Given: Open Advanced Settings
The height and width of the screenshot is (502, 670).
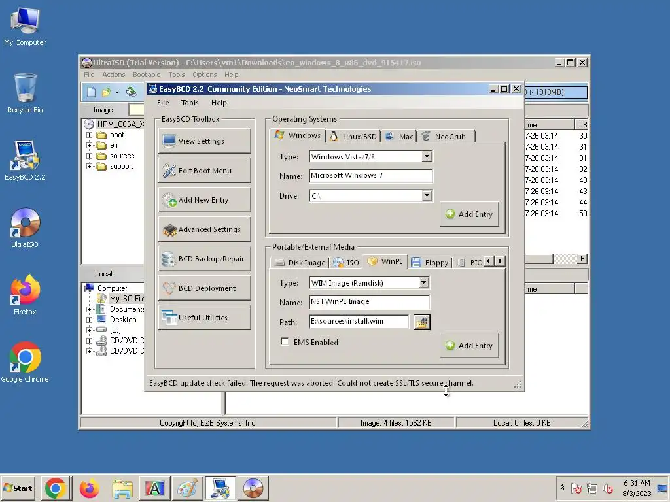Looking at the screenshot, I should click(205, 229).
